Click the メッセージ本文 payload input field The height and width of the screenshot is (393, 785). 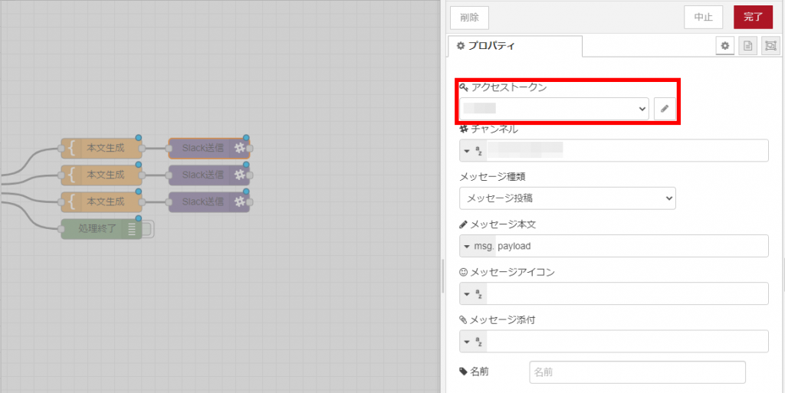coord(632,246)
